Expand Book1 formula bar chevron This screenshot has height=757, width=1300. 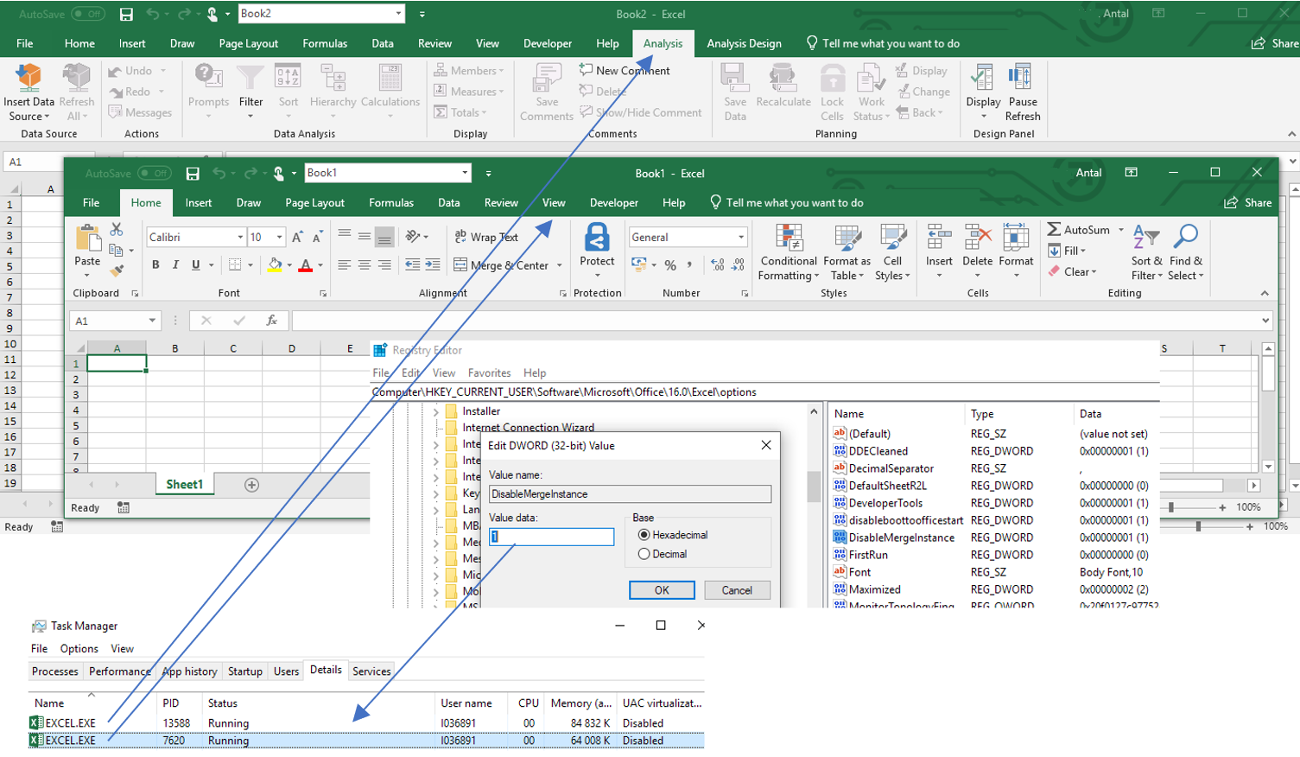1265,321
